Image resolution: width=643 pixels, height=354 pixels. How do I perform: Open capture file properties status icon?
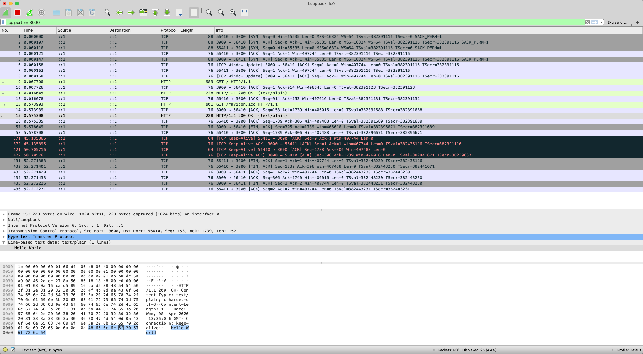click(x=13, y=350)
